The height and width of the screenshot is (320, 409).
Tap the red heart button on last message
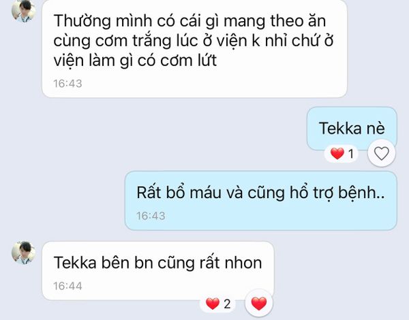tap(259, 304)
